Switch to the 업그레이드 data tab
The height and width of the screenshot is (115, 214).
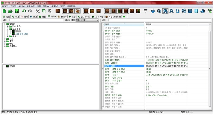84,17
